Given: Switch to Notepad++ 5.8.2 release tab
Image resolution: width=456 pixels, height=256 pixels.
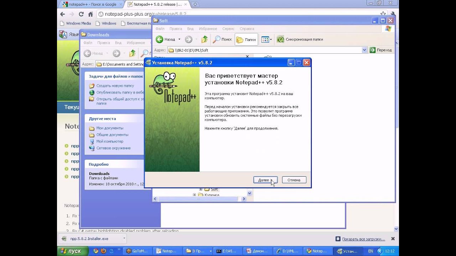Looking at the screenshot, I should tap(157, 4).
